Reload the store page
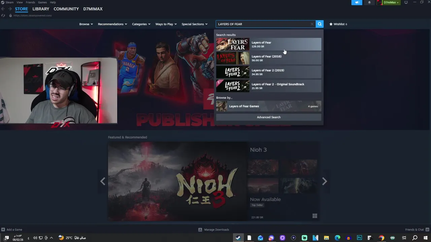The height and width of the screenshot is (242, 431). 3,15
